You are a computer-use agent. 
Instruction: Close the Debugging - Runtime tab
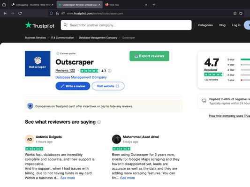tap(53, 5)
